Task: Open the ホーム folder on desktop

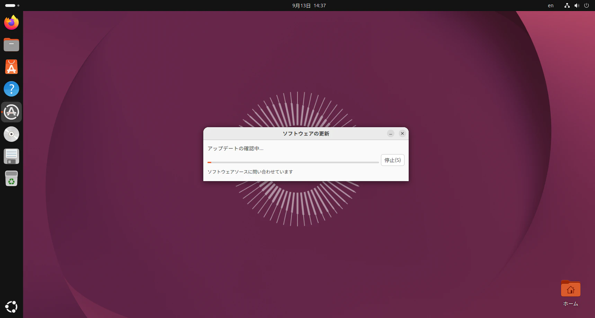Action: (570, 293)
